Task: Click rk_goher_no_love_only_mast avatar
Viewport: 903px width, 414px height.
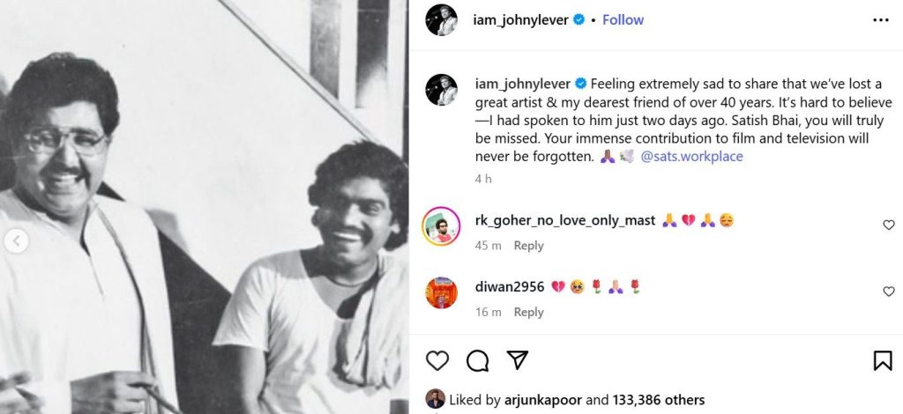Action: pyautogui.click(x=441, y=225)
